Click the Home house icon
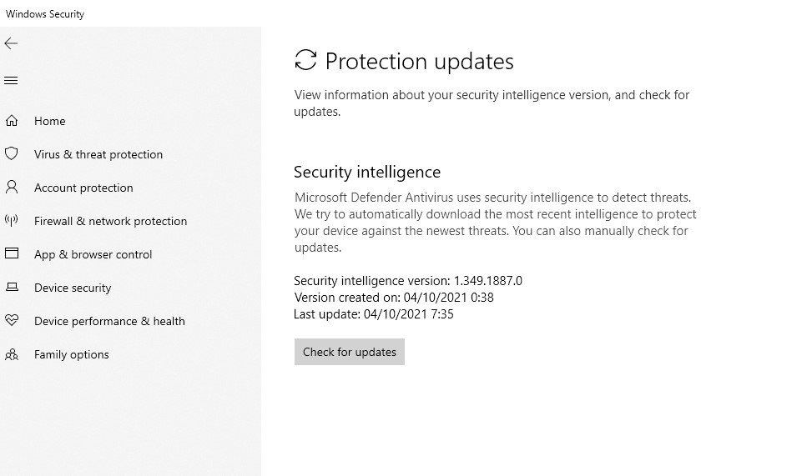This screenshot has width=812, height=476. coord(12,121)
